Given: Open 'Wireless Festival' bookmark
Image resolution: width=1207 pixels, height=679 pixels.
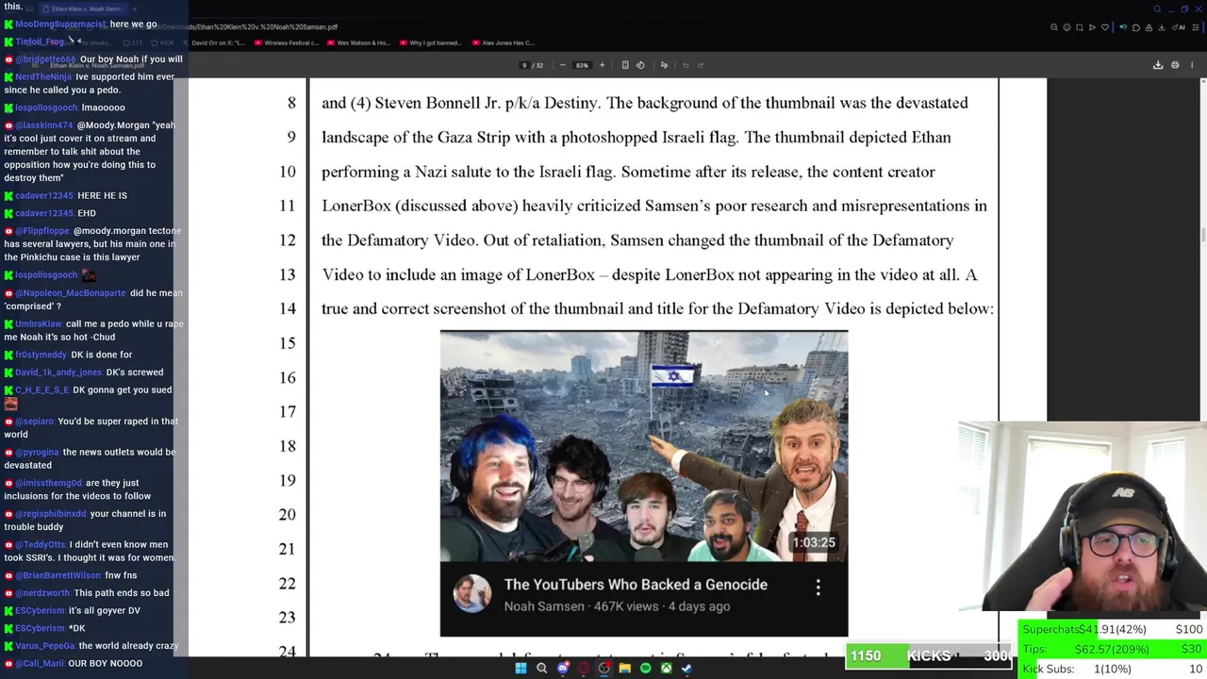Looking at the screenshot, I should tap(286, 42).
